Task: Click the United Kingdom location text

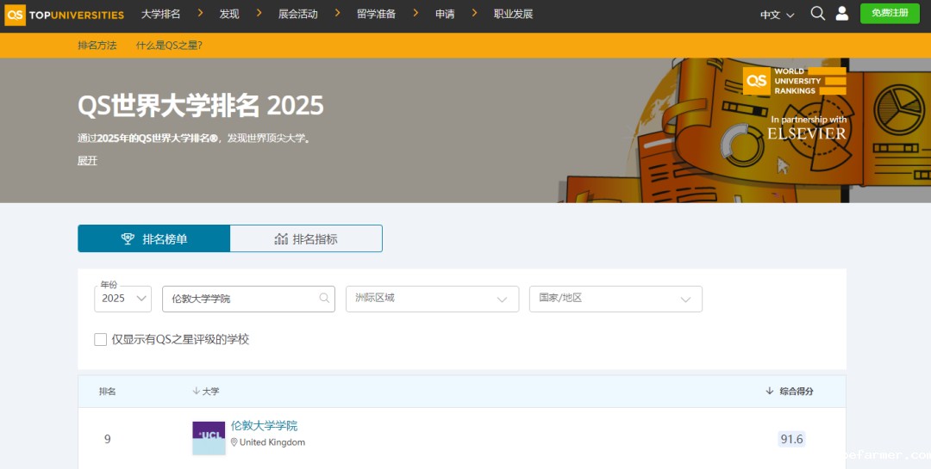Action: click(272, 442)
